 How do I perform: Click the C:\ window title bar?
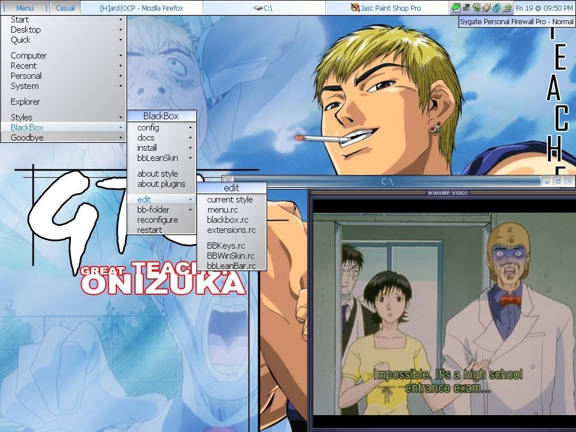point(386,181)
